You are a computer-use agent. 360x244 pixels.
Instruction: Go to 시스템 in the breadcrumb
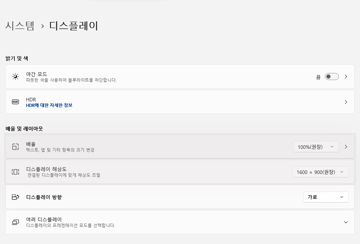[x=20, y=26]
